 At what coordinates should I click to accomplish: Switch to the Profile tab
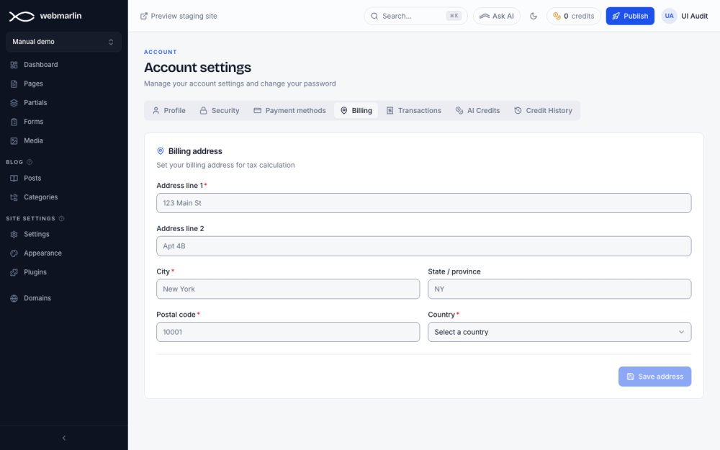click(x=169, y=111)
